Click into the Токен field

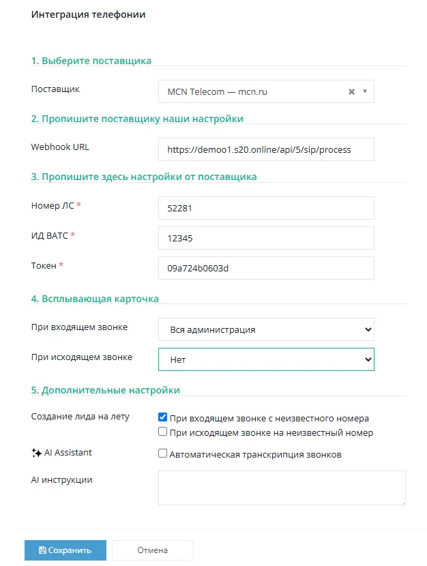click(x=266, y=268)
